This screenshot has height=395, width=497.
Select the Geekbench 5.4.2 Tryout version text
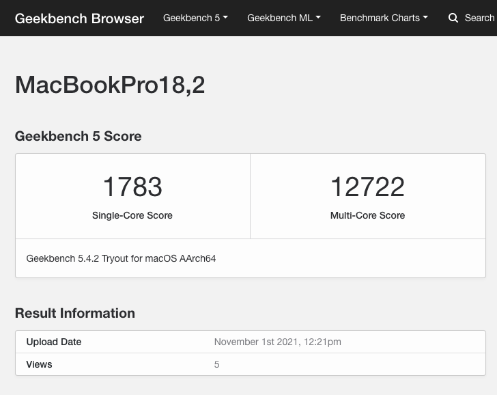(121, 258)
